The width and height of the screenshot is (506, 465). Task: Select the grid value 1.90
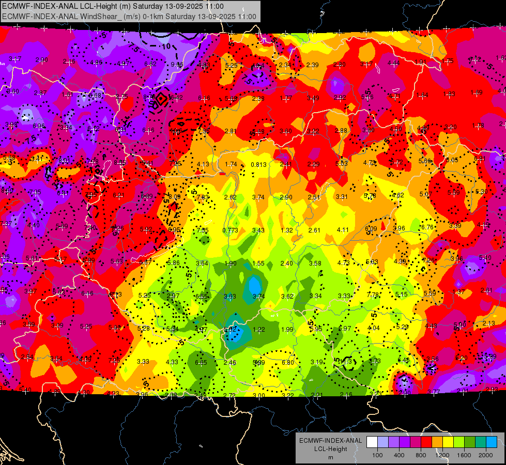(x=231, y=263)
